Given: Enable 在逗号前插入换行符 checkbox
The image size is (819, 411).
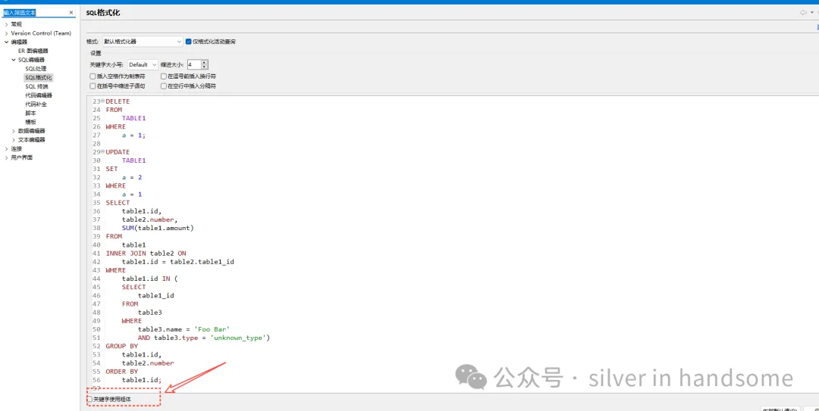Looking at the screenshot, I should (x=163, y=76).
